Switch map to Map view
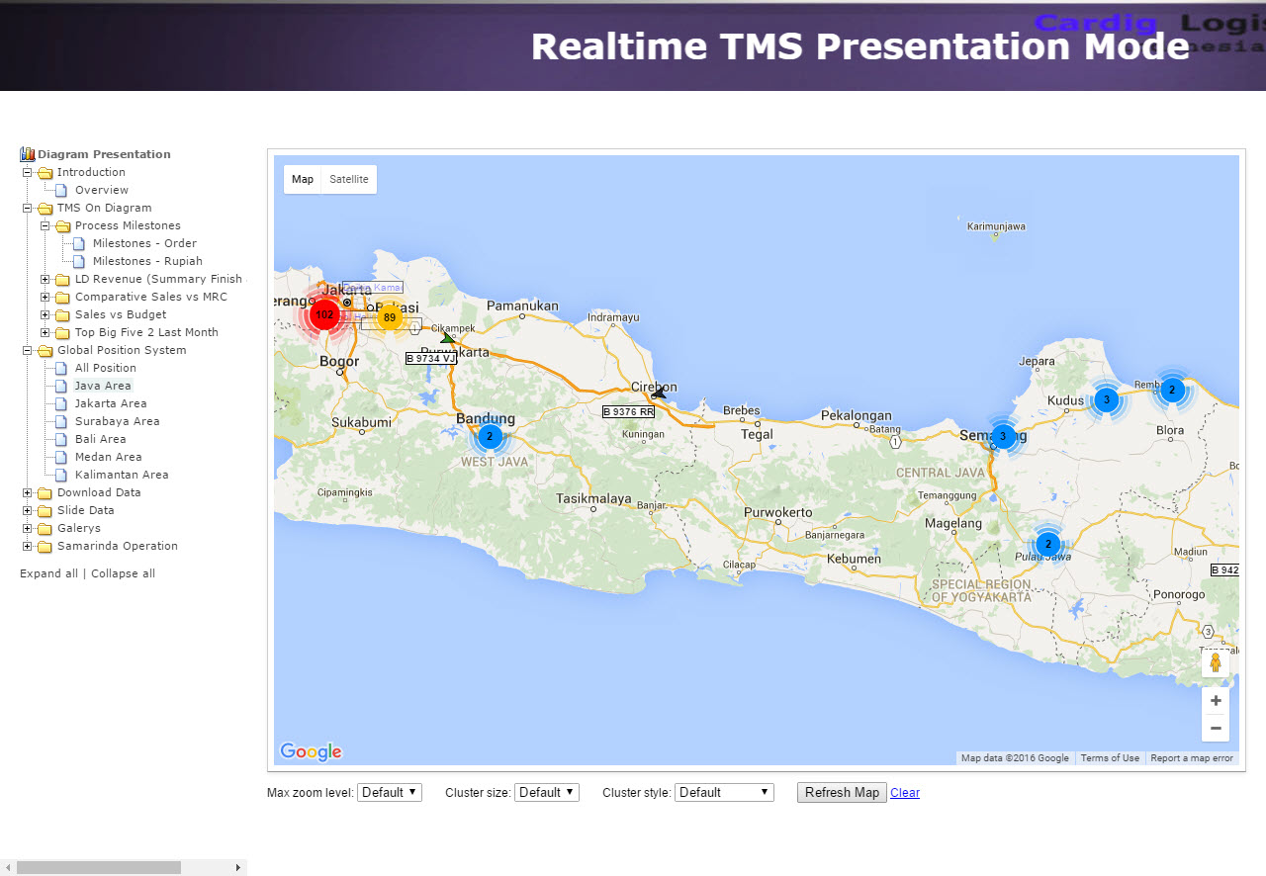Image resolution: width=1266 pixels, height=876 pixels. point(303,179)
